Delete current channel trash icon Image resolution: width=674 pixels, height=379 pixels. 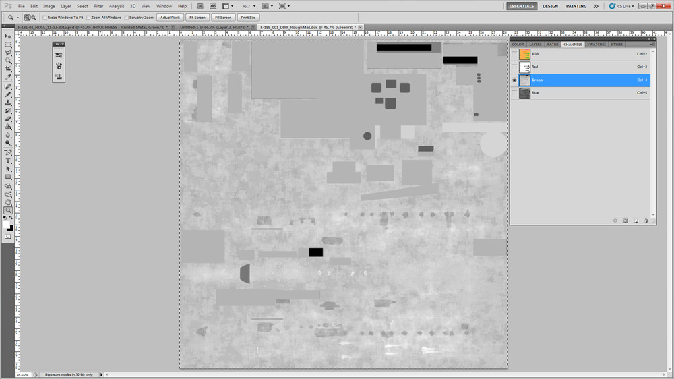(646, 221)
